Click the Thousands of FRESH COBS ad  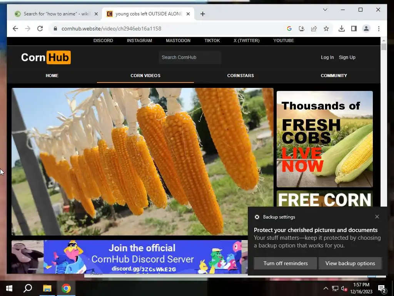(x=325, y=139)
